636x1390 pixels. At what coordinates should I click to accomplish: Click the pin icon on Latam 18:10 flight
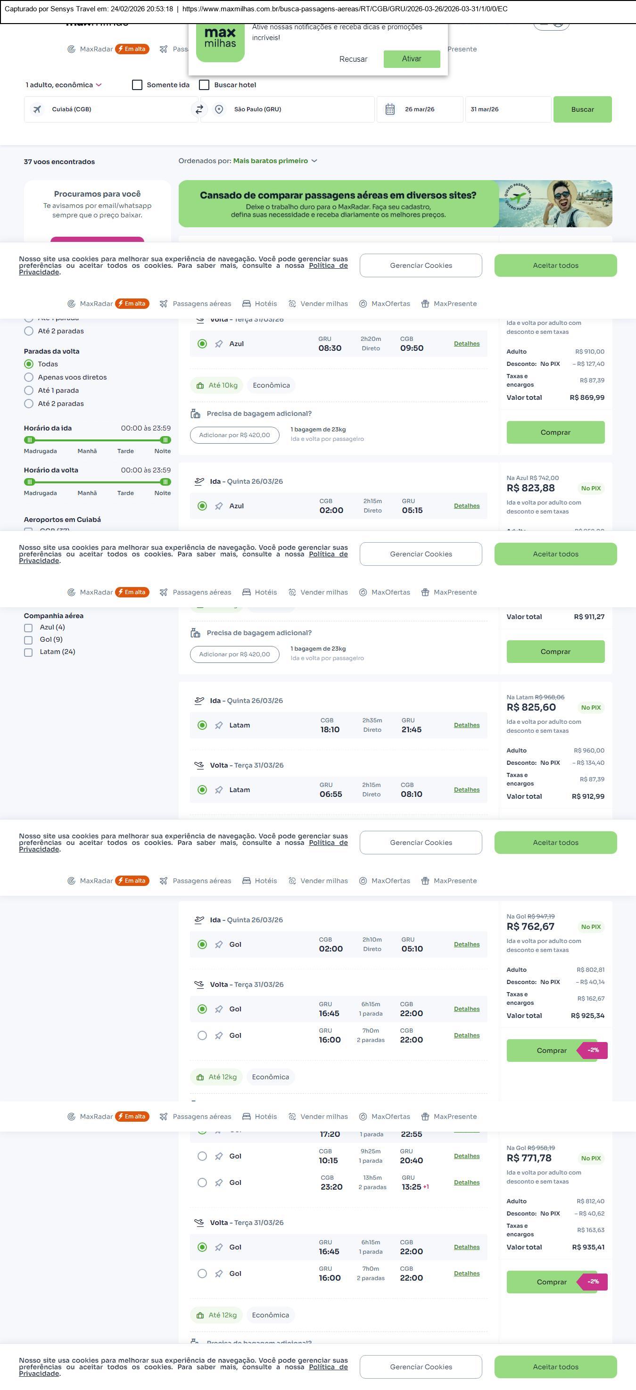219,725
